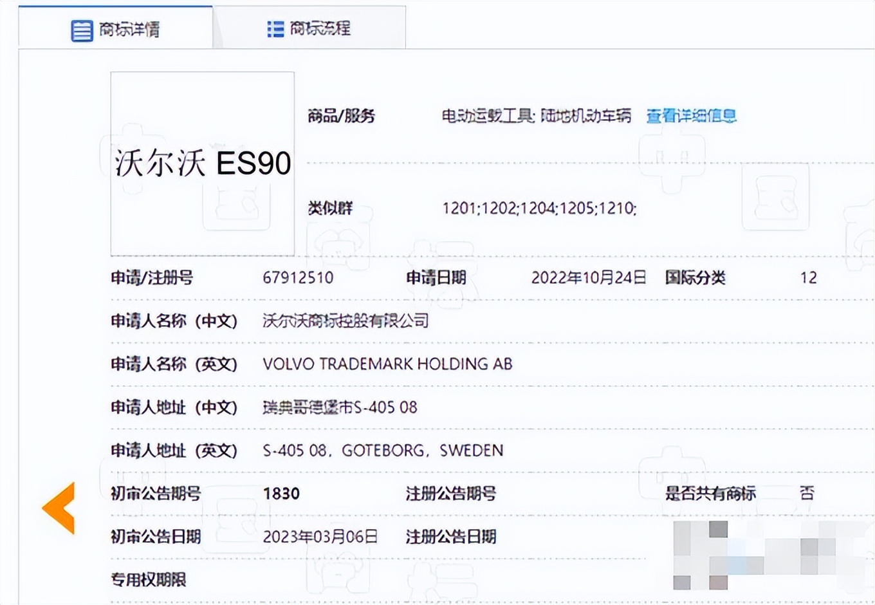Select the date 2023年03月06日
The width and height of the screenshot is (875, 605).
click(x=320, y=537)
